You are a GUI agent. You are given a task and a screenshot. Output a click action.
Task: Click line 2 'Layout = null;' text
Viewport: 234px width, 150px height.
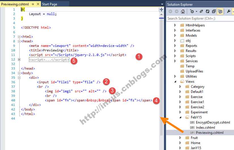tap(43, 14)
